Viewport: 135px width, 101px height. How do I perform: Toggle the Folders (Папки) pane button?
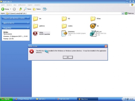point(37,9)
